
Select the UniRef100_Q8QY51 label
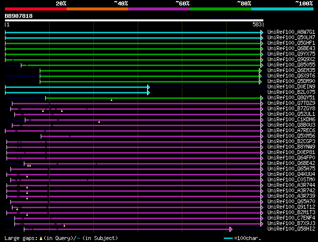(291, 98)
